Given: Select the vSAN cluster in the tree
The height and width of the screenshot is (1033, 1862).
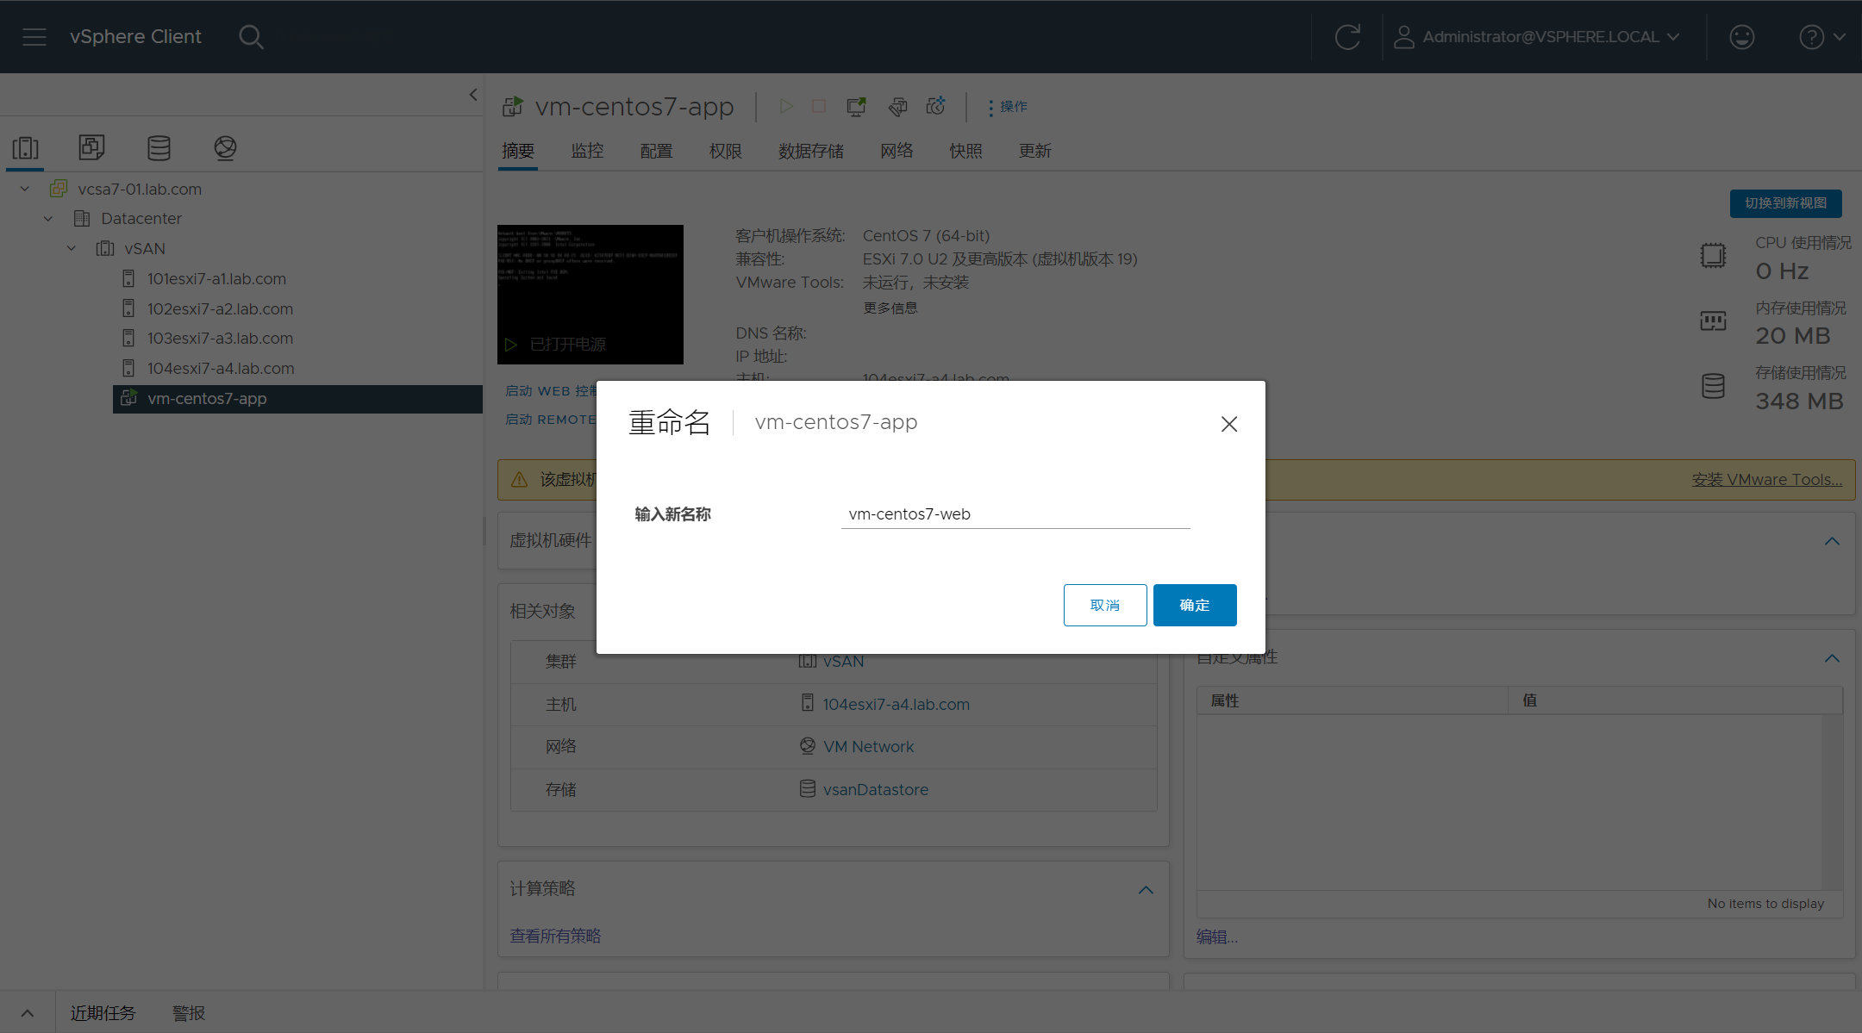Looking at the screenshot, I should (x=144, y=249).
